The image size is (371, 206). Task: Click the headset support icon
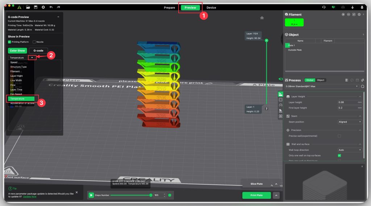[x=324, y=7]
